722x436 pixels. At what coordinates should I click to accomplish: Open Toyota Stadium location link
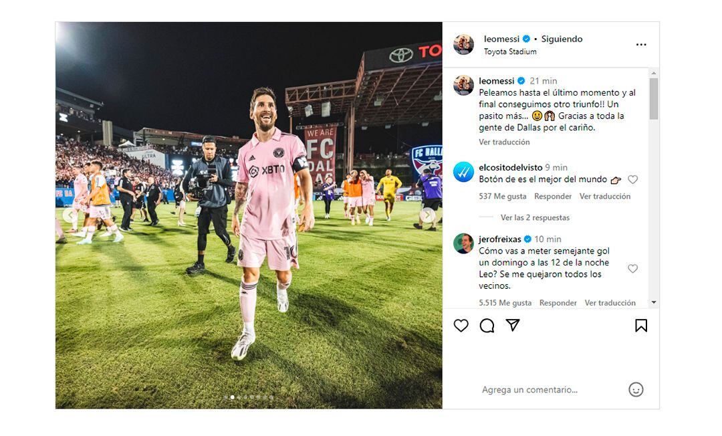coord(510,51)
